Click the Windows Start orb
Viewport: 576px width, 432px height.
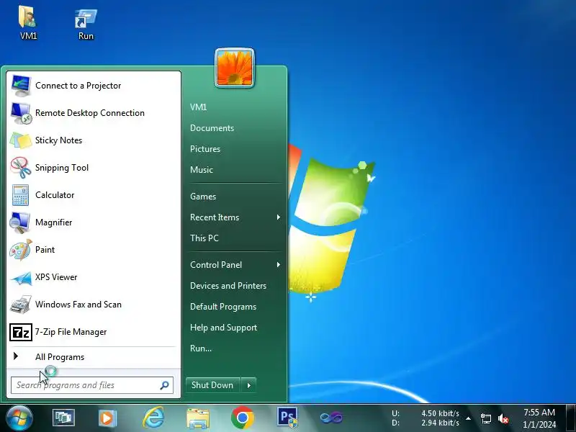pyautogui.click(x=19, y=418)
